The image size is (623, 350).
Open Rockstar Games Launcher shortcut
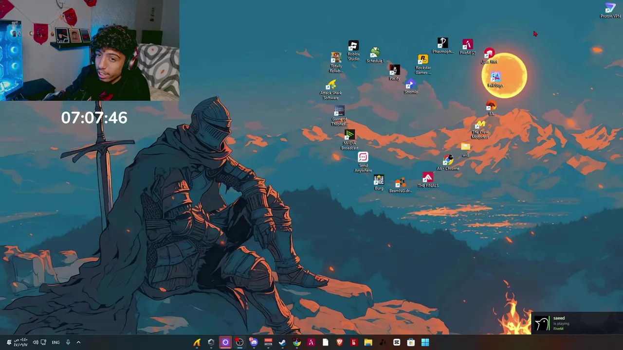[x=423, y=64]
